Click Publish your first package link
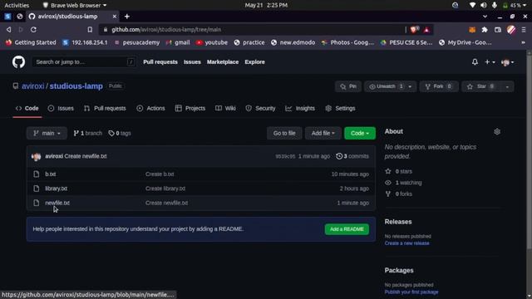Viewport: 532px width, 299px height. [411, 292]
